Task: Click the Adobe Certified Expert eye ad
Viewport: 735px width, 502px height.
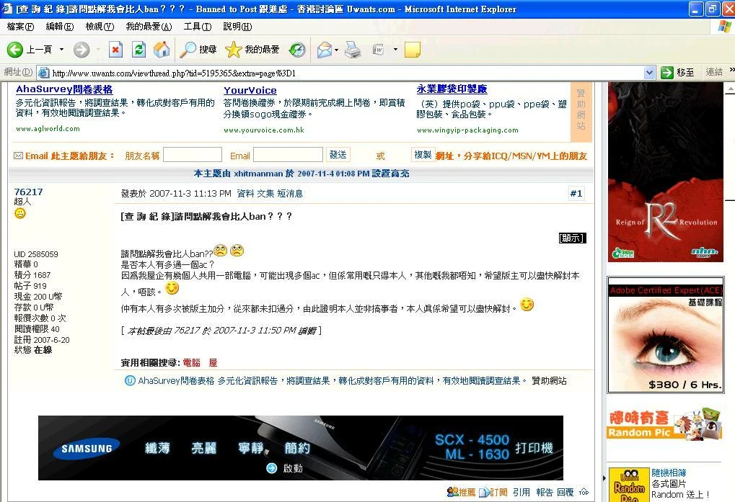Action: coord(666,336)
